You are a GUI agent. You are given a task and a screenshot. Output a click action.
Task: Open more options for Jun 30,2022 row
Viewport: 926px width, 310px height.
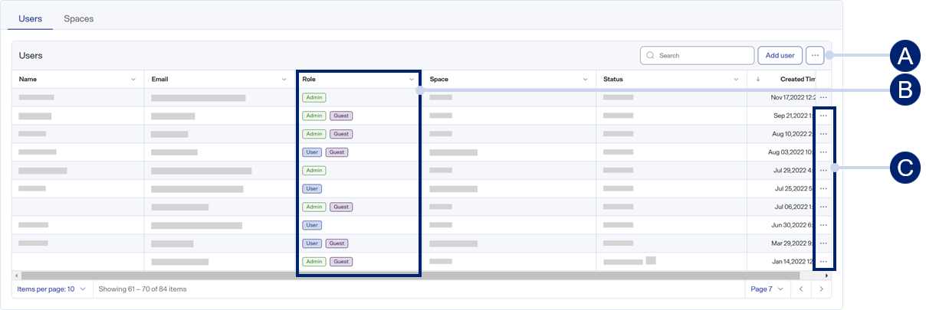tap(823, 225)
